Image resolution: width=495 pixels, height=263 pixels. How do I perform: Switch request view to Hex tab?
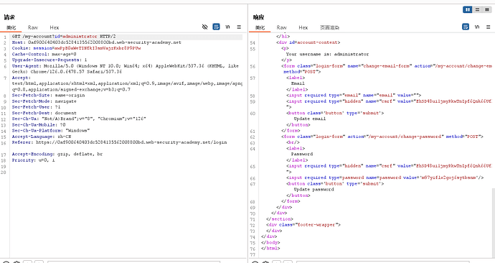click(x=55, y=27)
